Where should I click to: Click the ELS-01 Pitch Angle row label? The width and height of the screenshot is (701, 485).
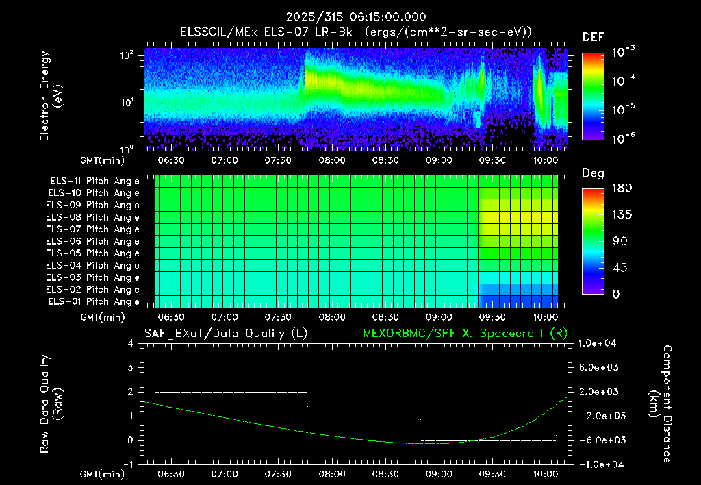[x=93, y=302]
